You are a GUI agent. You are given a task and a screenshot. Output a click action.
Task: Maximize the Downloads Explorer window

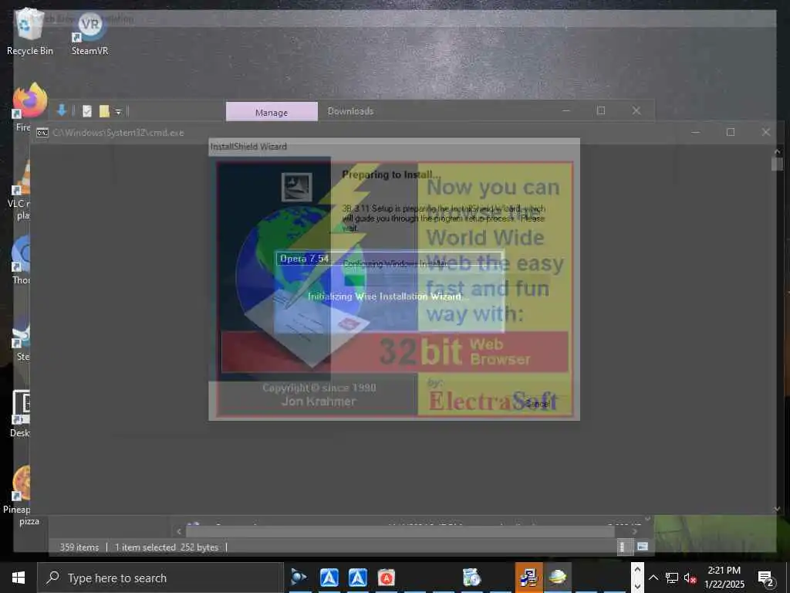tap(601, 110)
